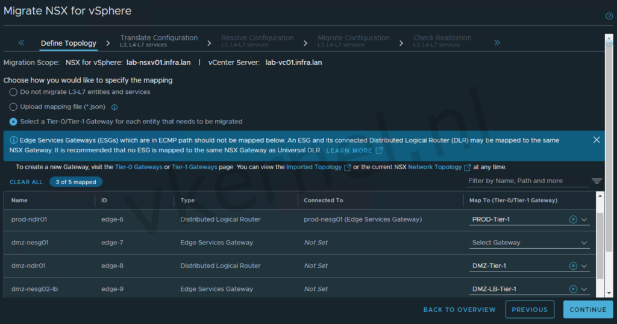Go to Translate Configuration step
This screenshot has height=324, width=617.
158,40
